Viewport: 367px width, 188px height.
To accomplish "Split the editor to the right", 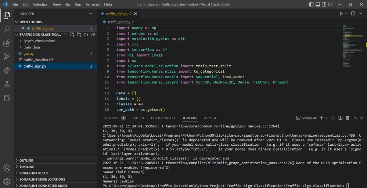I will click(353, 14).
